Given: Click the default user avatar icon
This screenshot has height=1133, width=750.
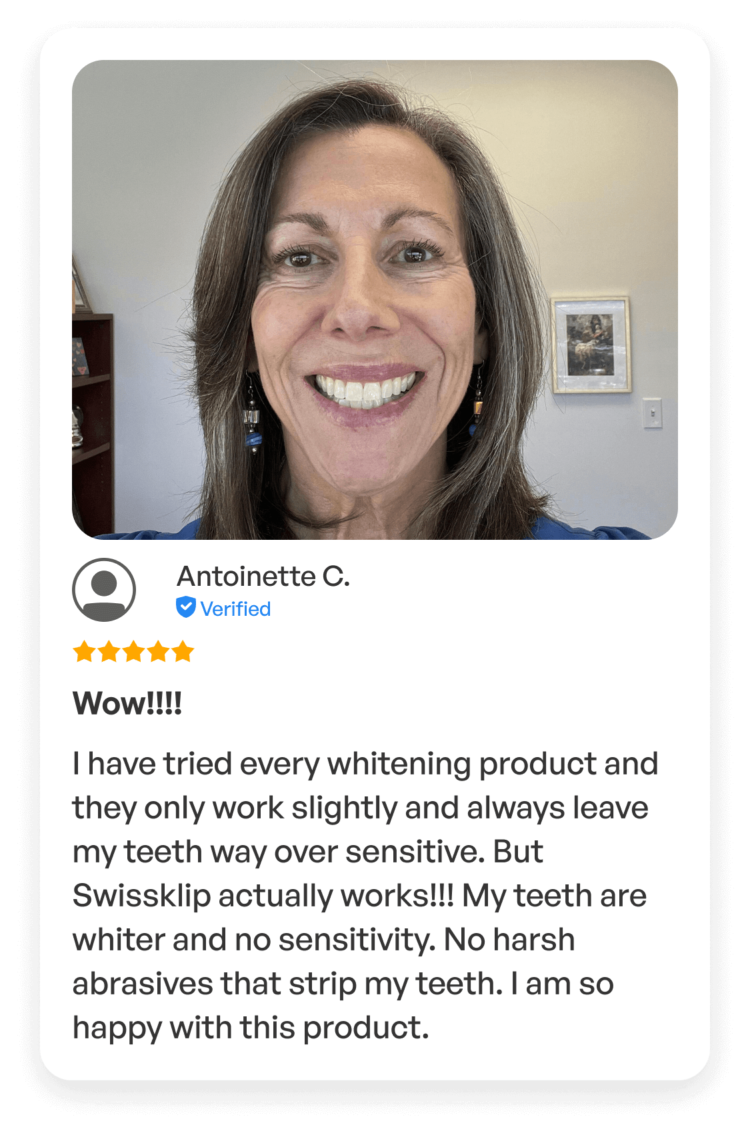Looking at the screenshot, I should (104, 590).
